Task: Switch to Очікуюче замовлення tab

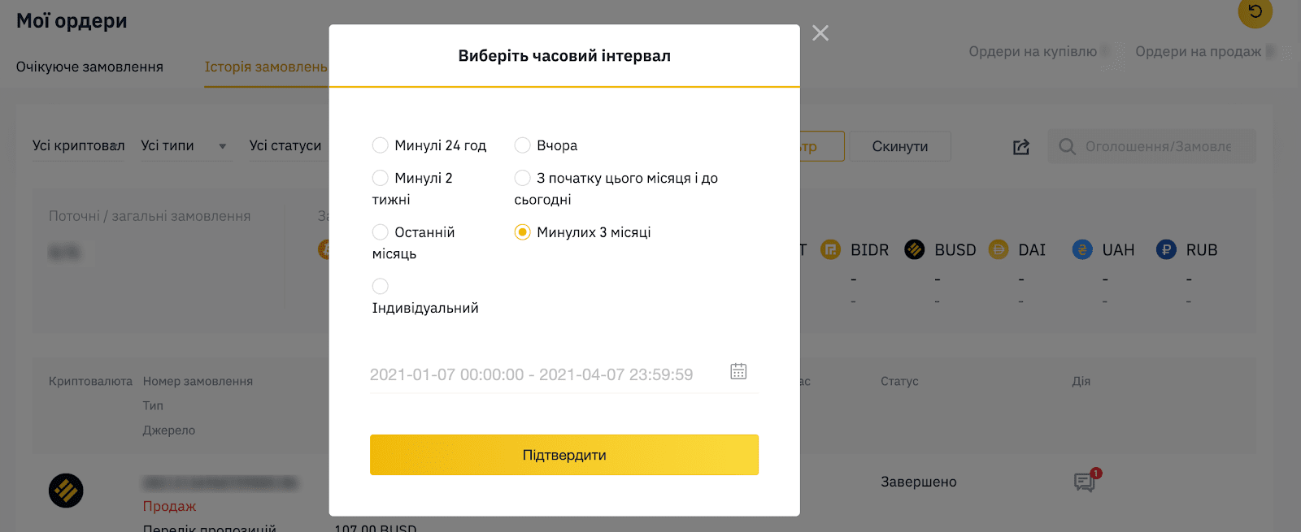Action: [89, 67]
